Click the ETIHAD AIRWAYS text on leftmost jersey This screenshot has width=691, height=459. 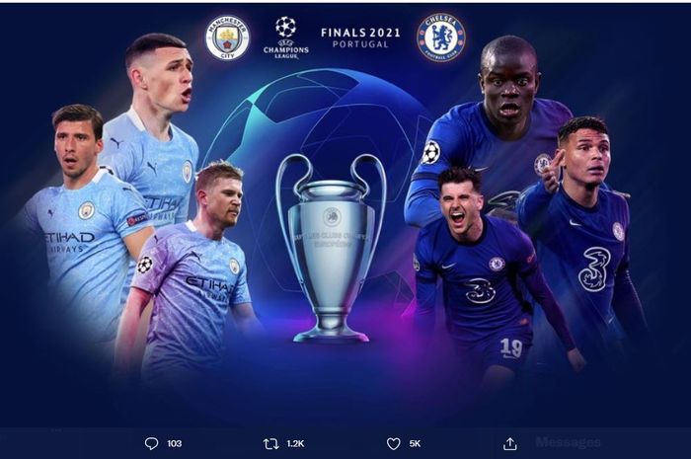69,242
